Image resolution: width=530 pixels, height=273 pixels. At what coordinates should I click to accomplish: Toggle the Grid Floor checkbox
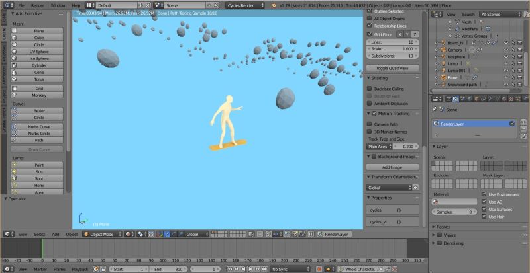[x=370, y=34]
